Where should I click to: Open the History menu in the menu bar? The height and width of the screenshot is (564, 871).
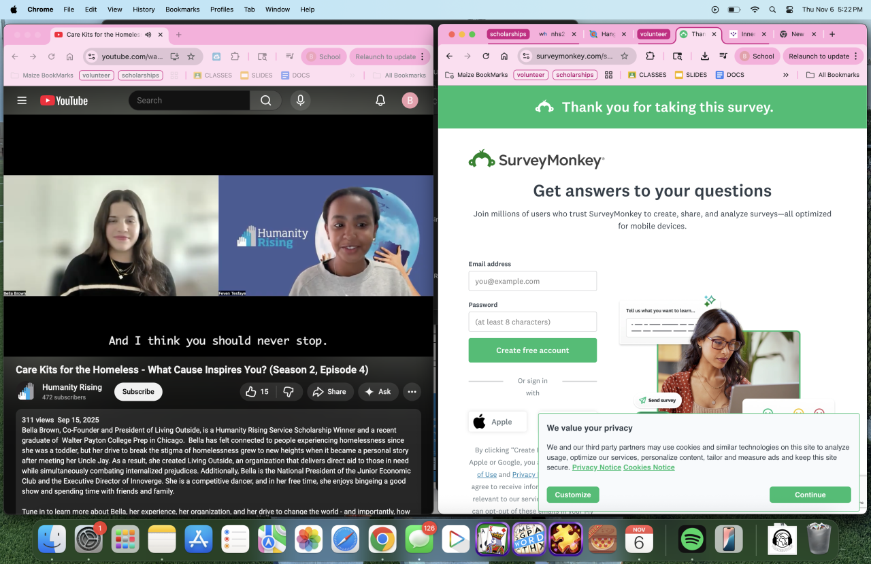coord(144,10)
